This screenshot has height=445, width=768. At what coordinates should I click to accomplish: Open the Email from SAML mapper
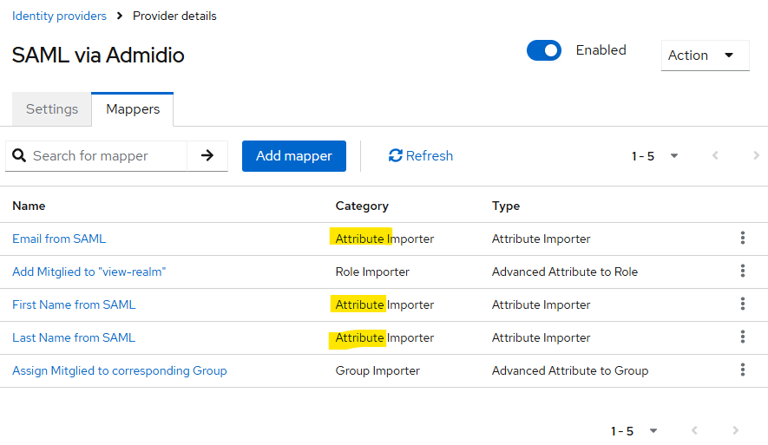59,239
